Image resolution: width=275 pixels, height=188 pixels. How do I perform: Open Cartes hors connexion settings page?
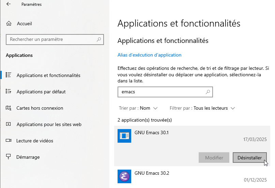click(x=40, y=108)
